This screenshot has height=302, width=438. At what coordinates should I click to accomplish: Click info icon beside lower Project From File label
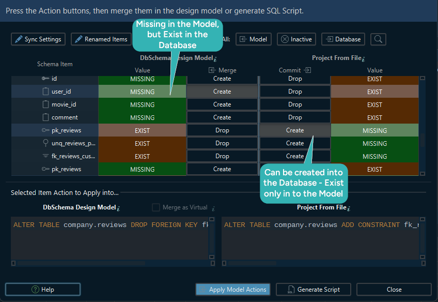click(349, 208)
